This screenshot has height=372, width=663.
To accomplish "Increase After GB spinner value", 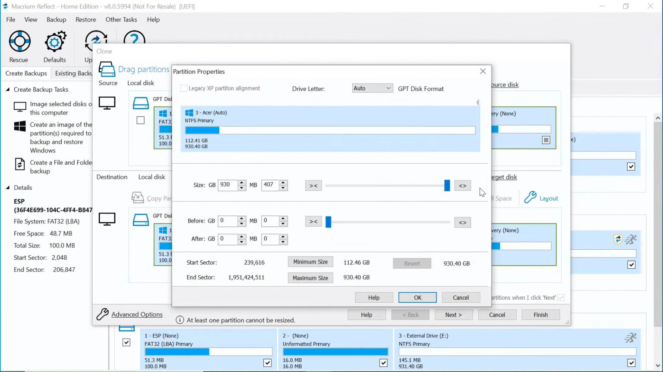I will pyautogui.click(x=242, y=237).
